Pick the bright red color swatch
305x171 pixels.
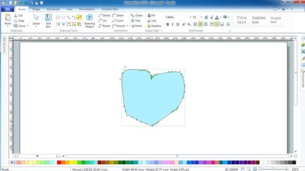pyautogui.click(x=59, y=162)
